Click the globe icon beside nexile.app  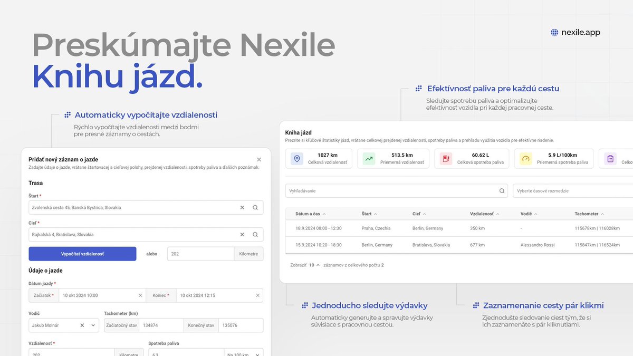554,32
